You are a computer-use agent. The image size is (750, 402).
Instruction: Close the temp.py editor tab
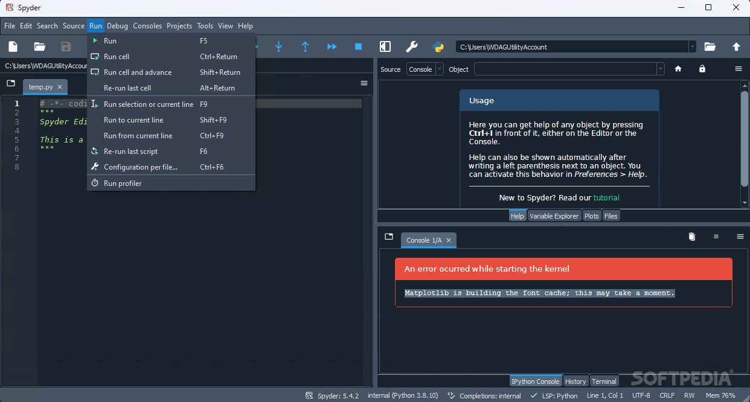(60, 87)
